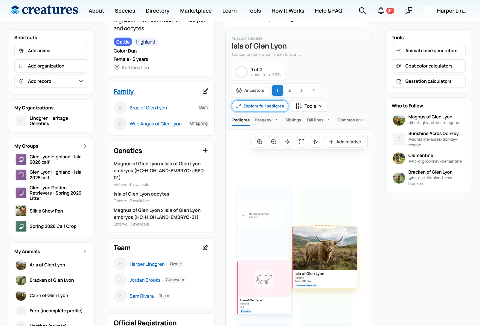
Task: Open the Species menu
Action: (125, 11)
